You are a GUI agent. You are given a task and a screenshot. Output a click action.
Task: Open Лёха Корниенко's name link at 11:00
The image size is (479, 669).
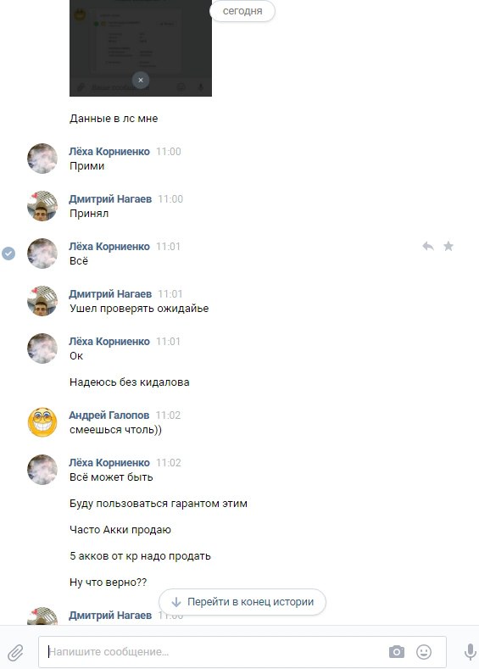pyautogui.click(x=109, y=152)
